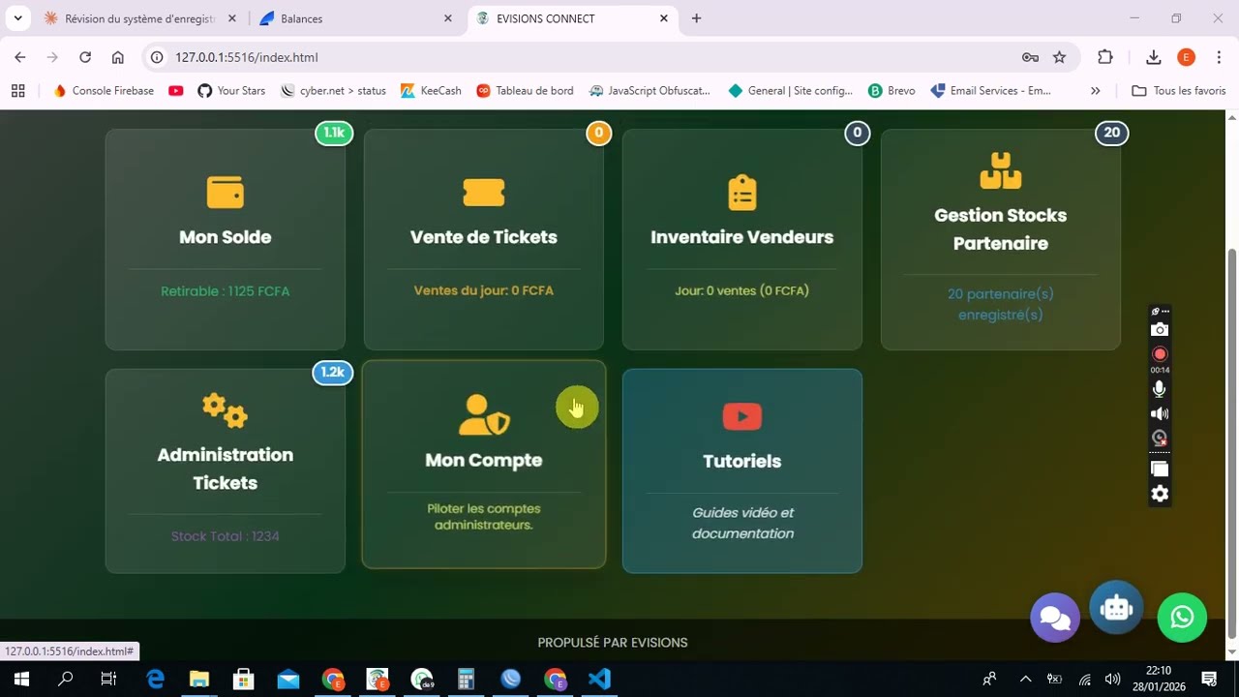
Task: Switch to Révision du système tab
Action: point(138,18)
